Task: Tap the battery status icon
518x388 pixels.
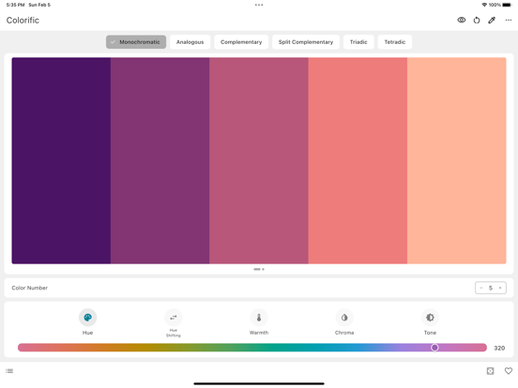Action: click(x=507, y=5)
